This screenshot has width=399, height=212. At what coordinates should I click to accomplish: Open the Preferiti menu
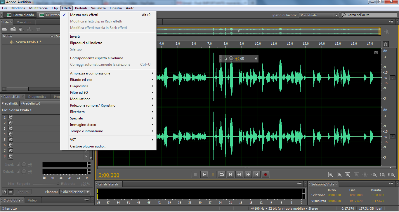pos(81,8)
